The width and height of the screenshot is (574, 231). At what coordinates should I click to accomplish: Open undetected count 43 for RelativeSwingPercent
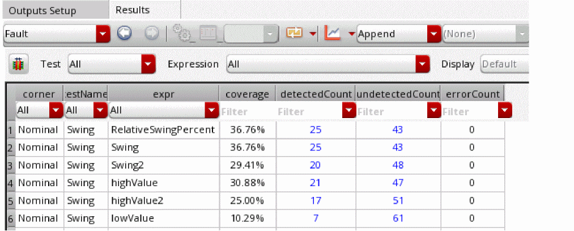[398, 129]
